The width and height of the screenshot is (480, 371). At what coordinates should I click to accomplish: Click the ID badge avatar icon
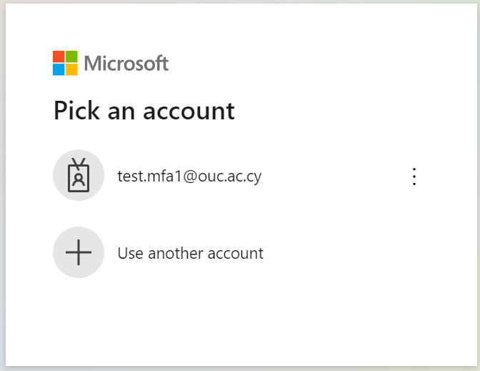click(79, 175)
